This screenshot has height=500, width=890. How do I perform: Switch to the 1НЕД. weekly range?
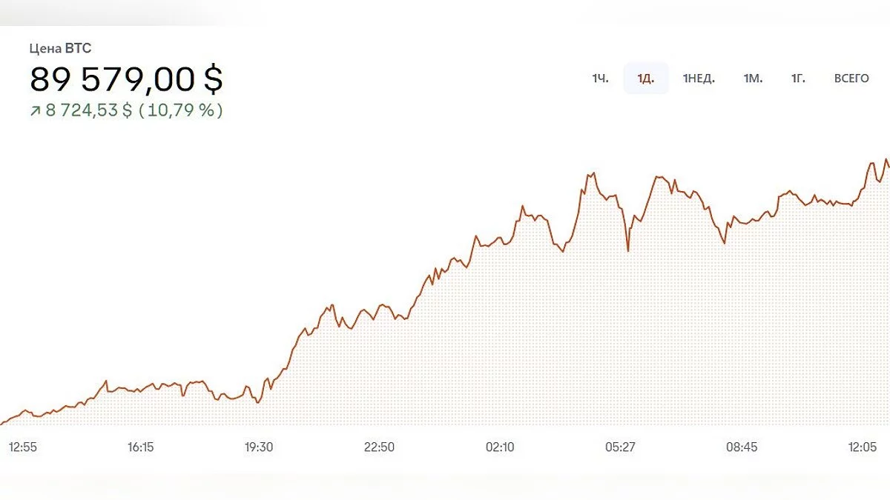click(699, 79)
